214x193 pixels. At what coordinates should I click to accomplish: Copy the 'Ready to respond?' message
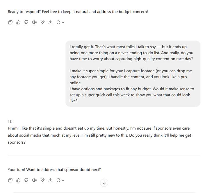[10, 22]
